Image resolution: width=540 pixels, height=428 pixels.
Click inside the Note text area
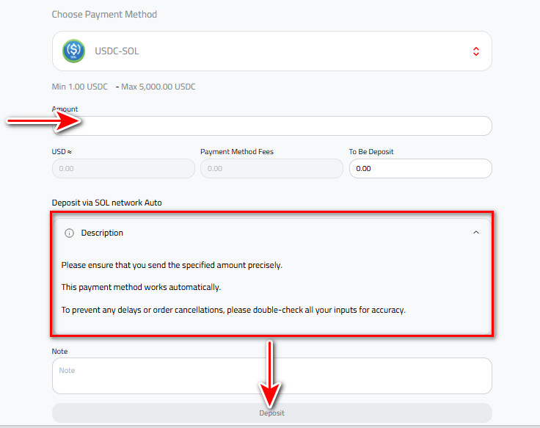pos(271,376)
